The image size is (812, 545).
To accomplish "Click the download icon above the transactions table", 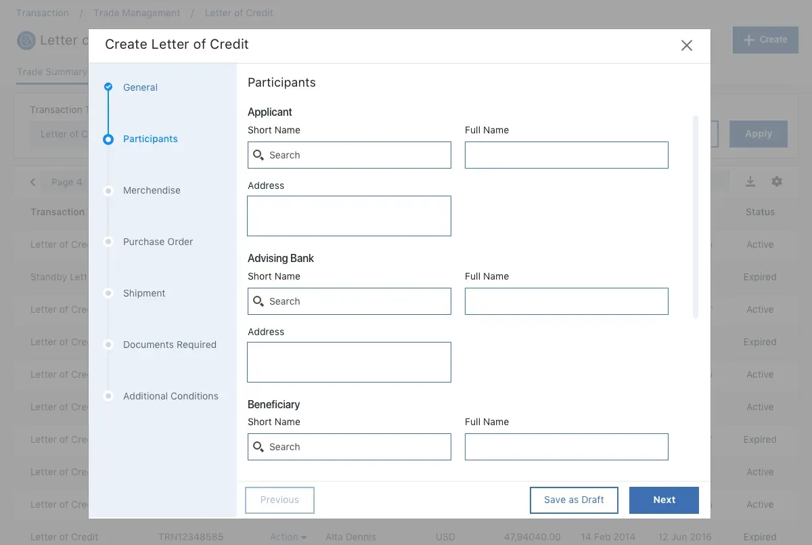I will pyautogui.click(x=750, y=181).
